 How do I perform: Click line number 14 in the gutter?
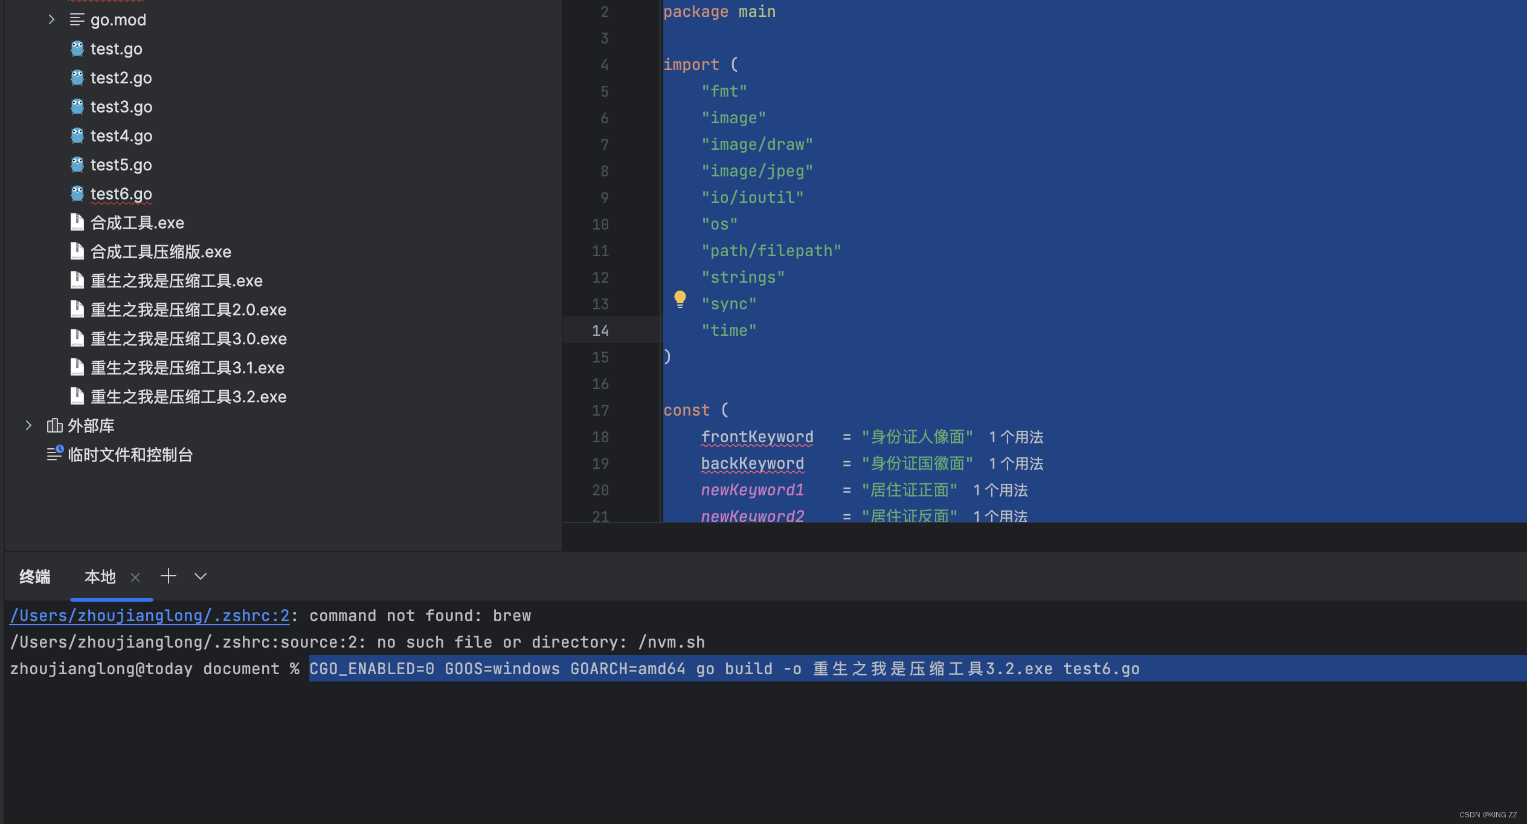click(x=600, y=331)
